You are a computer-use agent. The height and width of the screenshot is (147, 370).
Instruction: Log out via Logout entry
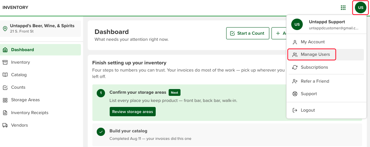tap(326, 110)
